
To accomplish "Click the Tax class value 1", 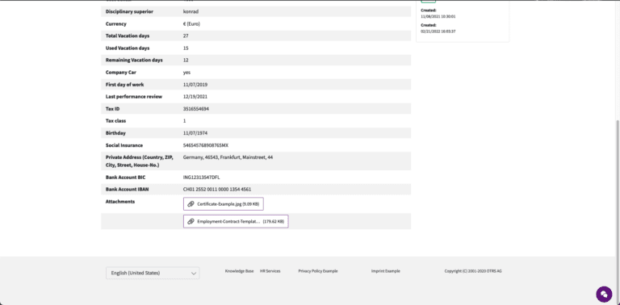I will (x=184, y=121).
